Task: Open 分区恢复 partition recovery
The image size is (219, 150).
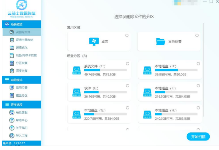Action: click(12, 63)
